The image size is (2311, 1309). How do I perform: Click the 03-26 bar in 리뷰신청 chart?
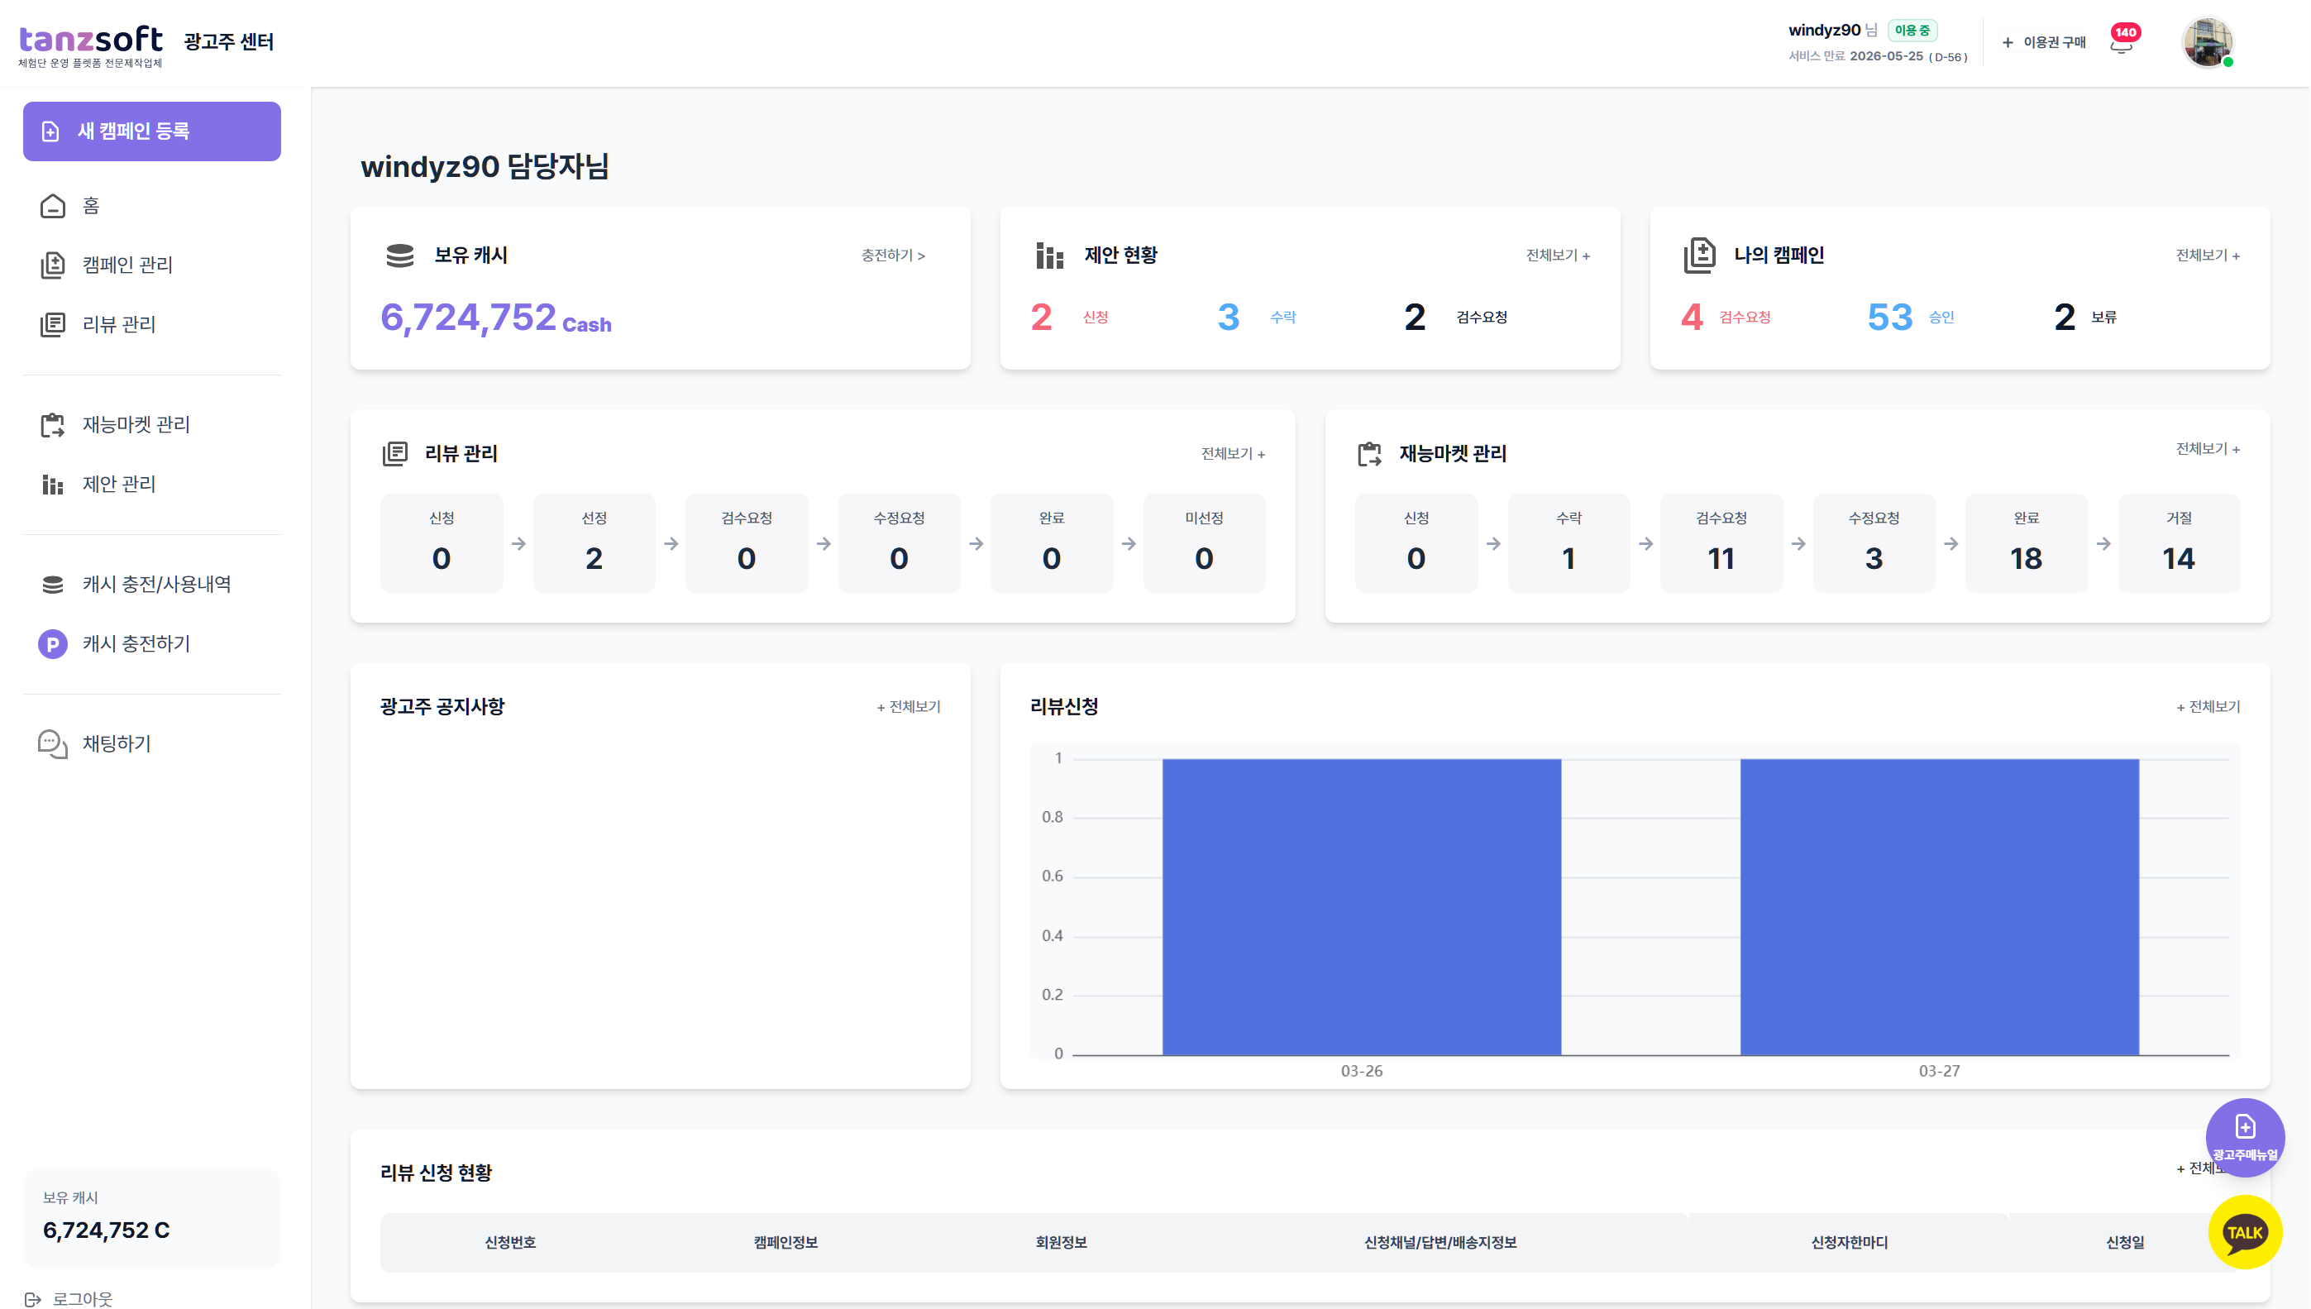pos(1361,906)
